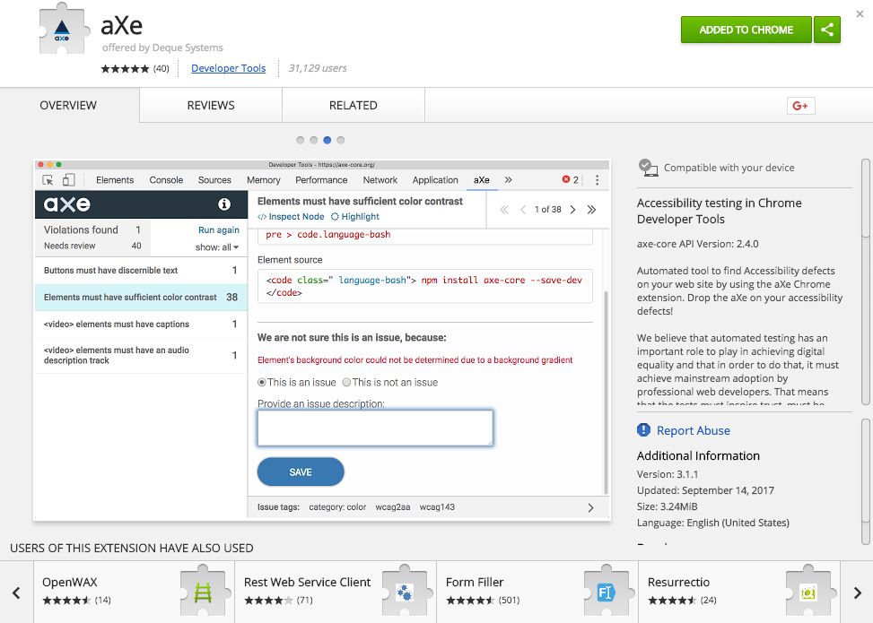The image size is (873, 623).
Task: Click the blue SAVE button
Action: point(301,472)
